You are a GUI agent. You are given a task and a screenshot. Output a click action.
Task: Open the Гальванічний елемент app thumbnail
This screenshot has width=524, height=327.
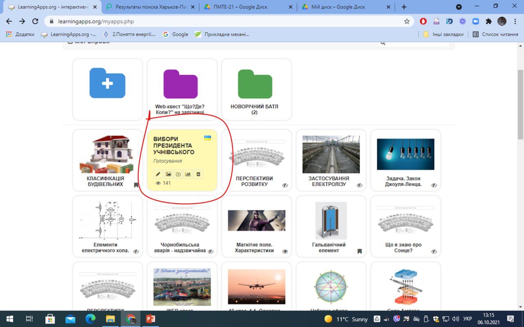(x=331, y=221)
